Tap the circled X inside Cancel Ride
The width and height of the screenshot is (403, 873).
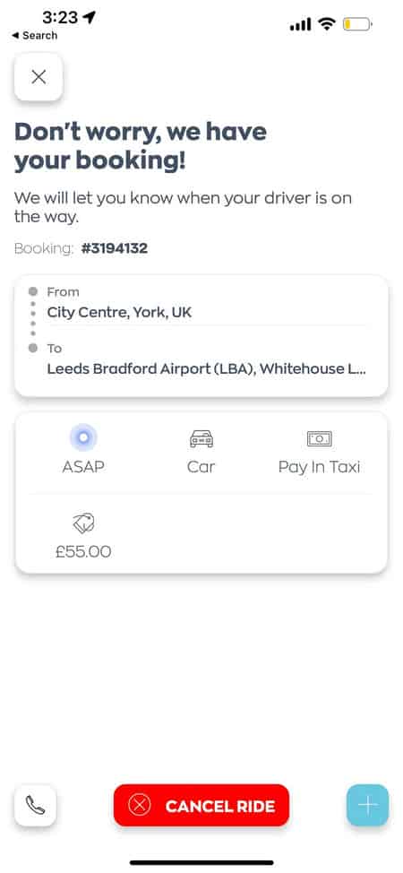[139, 805]
